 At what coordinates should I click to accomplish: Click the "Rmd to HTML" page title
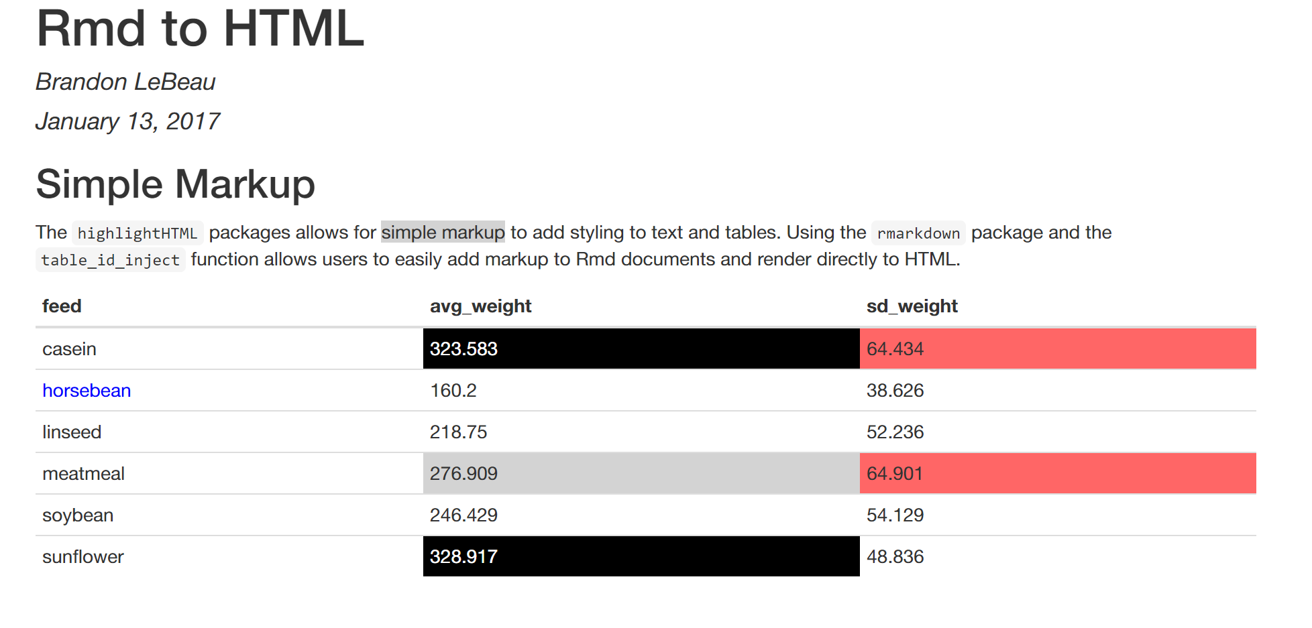(200, 29)
